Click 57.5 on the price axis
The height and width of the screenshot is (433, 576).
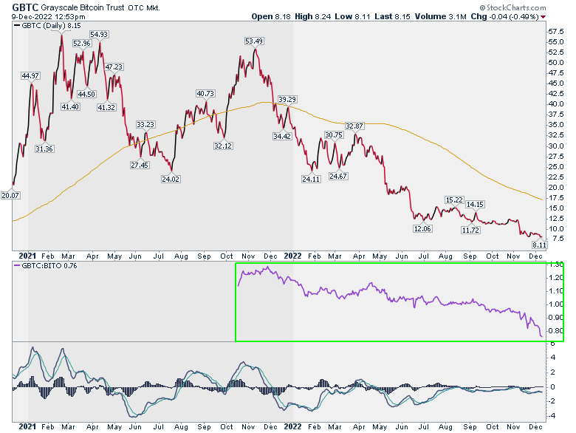pyautogui.click(x=556, y=32)
